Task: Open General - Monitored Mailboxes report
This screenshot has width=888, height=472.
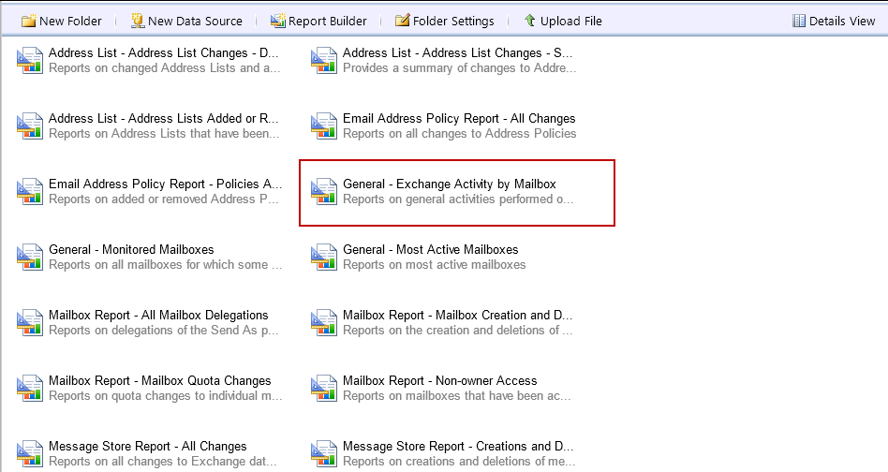Action: tap(131, 250)
